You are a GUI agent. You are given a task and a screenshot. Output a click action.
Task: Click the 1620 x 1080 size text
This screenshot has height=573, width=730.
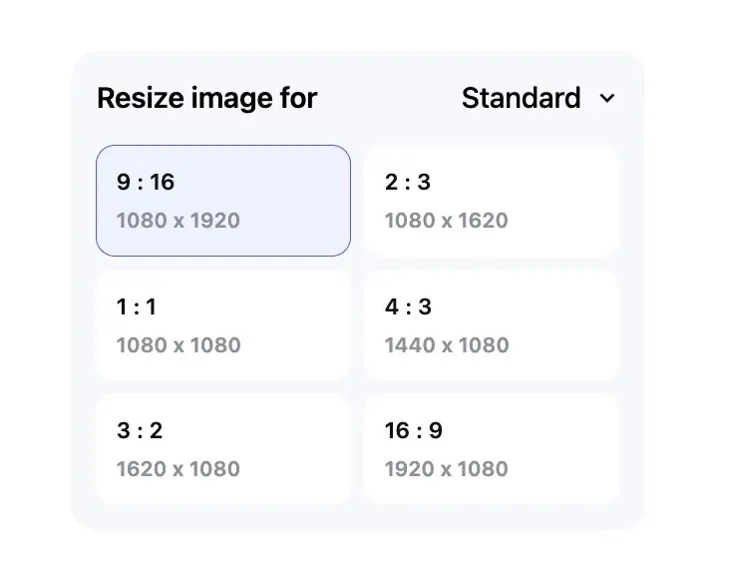(179, 469)
